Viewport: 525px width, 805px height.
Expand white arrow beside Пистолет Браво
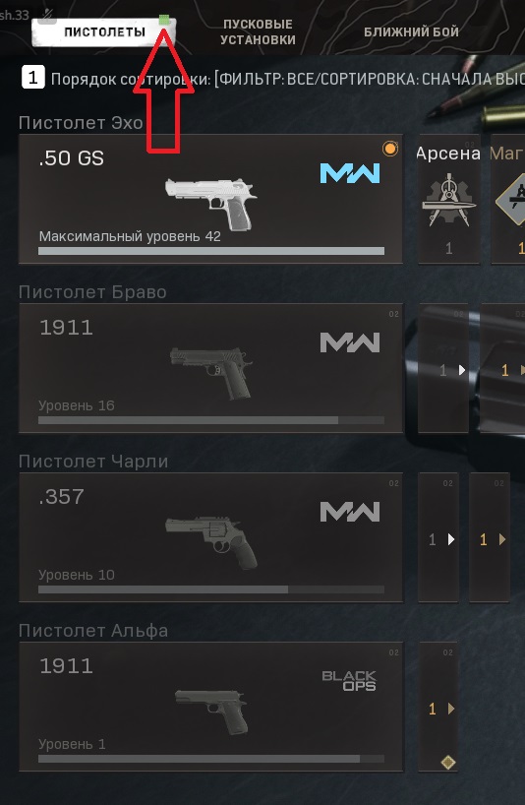click(x=462, y=370)
